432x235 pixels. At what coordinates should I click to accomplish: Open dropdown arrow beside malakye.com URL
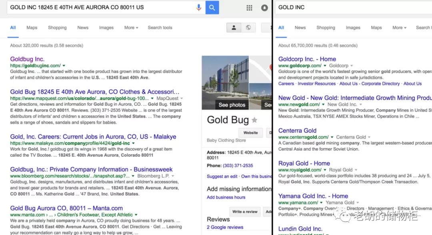pyautogui.click(x=133, y=143)
